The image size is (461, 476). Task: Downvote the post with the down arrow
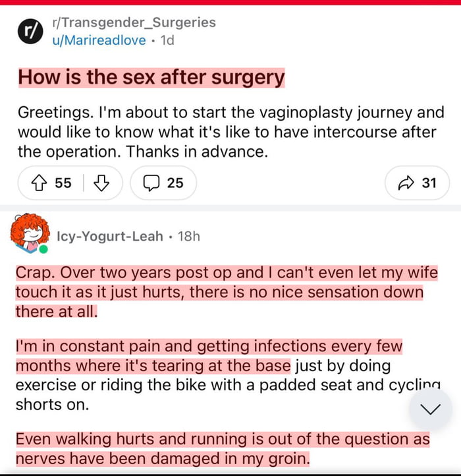101,183
